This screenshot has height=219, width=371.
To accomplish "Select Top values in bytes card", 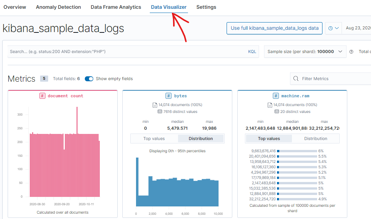I will pos(154,138).
